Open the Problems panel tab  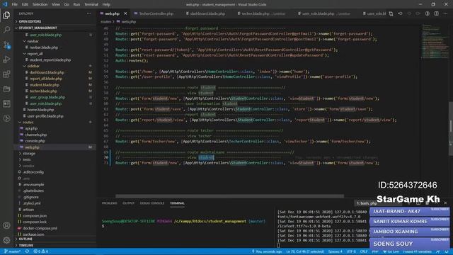tap(110, 203)
